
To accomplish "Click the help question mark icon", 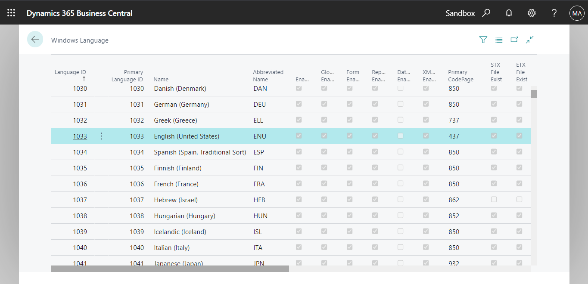I will point(554,13).
